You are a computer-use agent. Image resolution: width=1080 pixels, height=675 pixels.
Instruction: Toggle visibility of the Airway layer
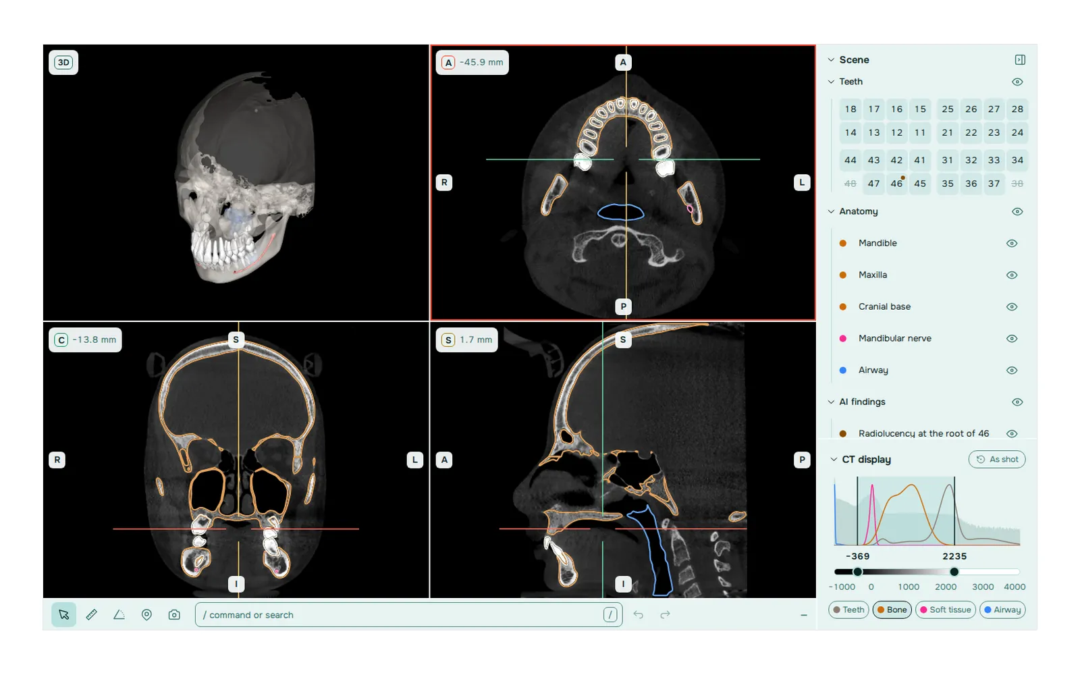pyautogui.click(x=1012, y=371)
